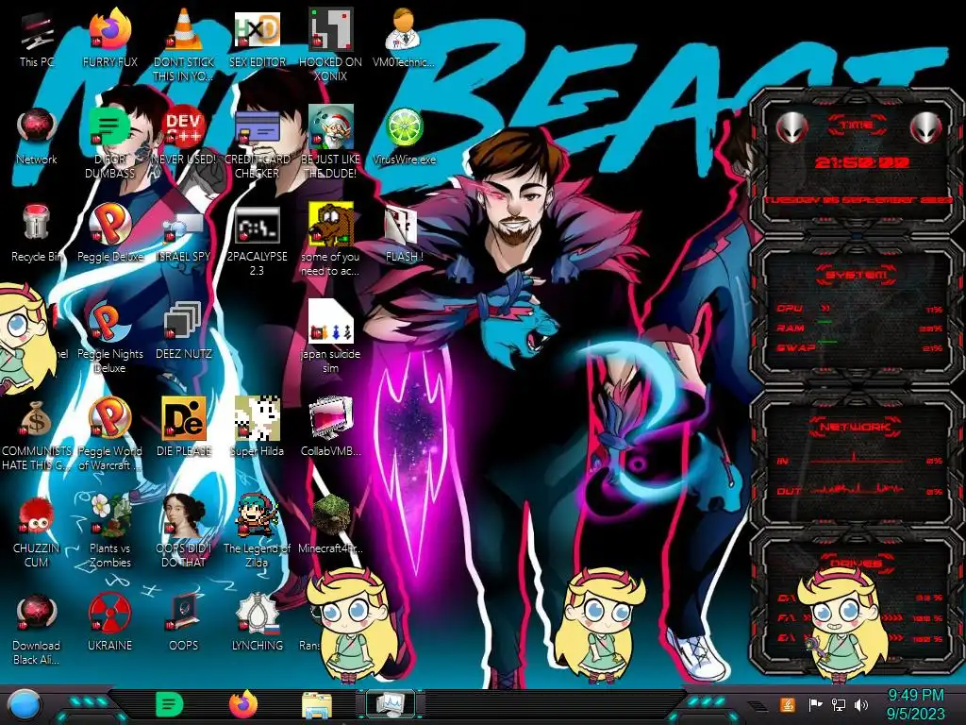Click the left alien head on TIME gadget
Image resolution: width=966 pixels, height=725 pixels.
[x=791, y=128]
